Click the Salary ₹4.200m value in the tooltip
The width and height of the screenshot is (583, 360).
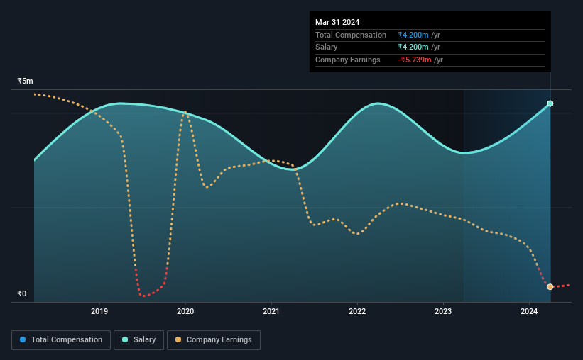(x=413, y=47)
